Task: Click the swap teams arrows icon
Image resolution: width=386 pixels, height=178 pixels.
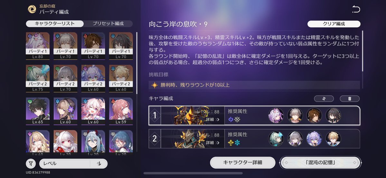Action: click(x=324, y=99)
